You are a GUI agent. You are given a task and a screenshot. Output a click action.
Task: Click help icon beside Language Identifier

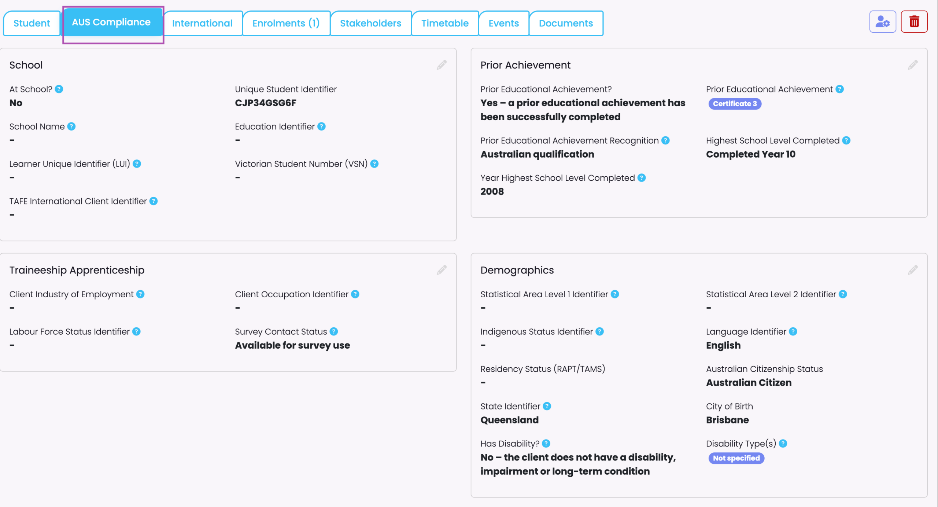(x=793, y=331)
